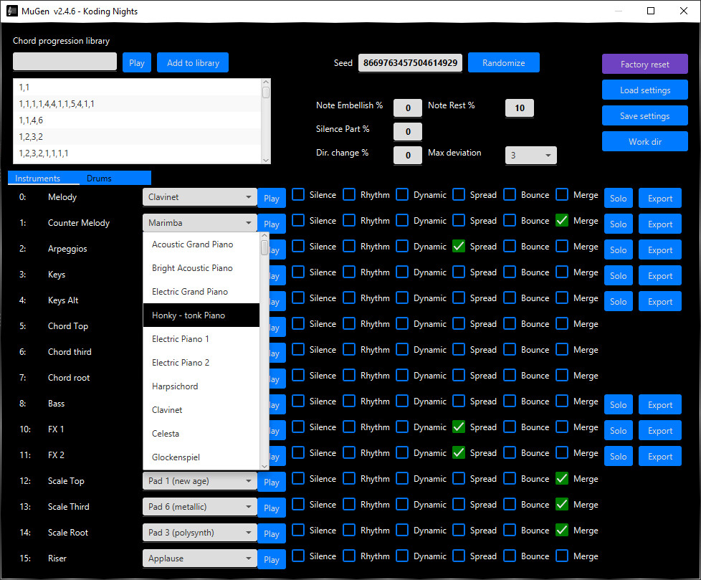Expand the Max deviation dropdown
This screenshot has height=580, width=701.
530,155
